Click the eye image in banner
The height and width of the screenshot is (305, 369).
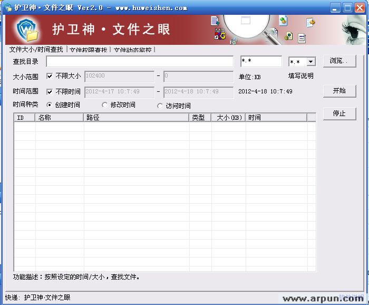(x=354, y=28)
